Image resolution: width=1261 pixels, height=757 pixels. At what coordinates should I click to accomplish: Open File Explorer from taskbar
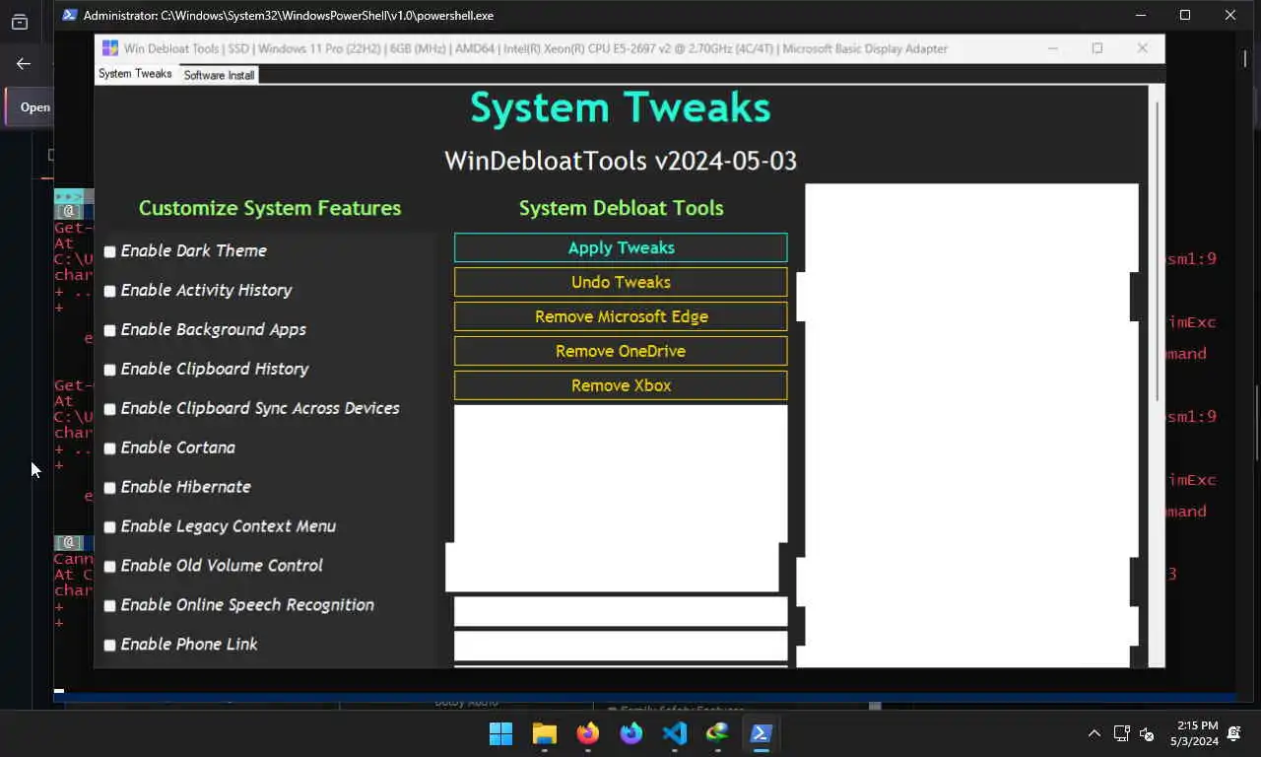[545, 733]
